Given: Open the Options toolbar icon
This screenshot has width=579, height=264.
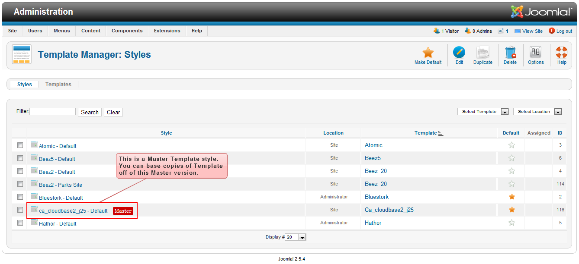Looking at the screenshot, I should (x=536, y=53).
